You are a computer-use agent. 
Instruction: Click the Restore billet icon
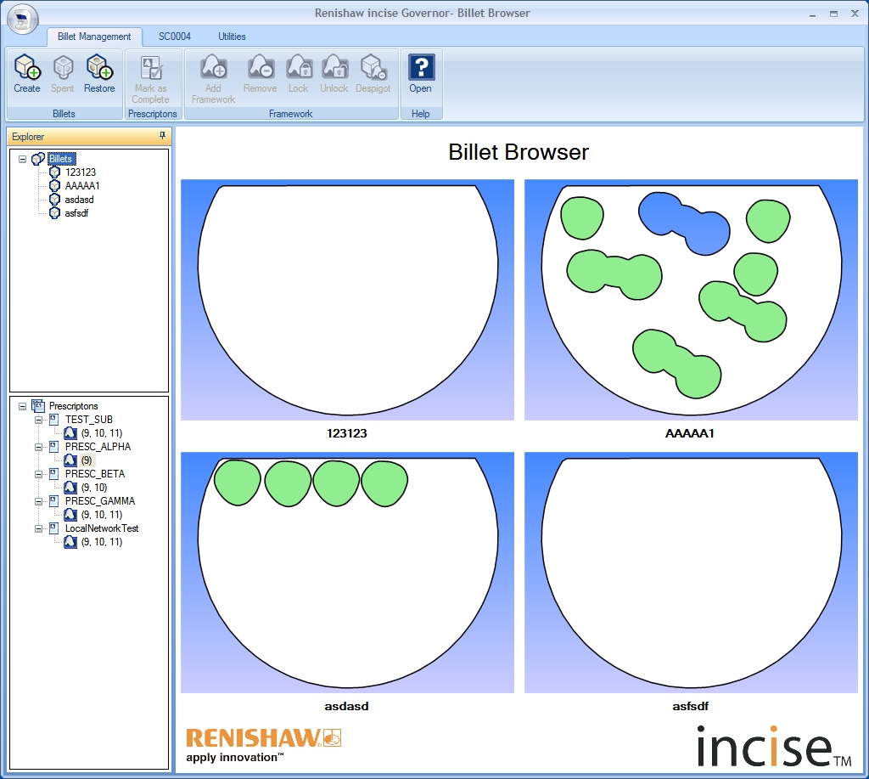[99, 68]
